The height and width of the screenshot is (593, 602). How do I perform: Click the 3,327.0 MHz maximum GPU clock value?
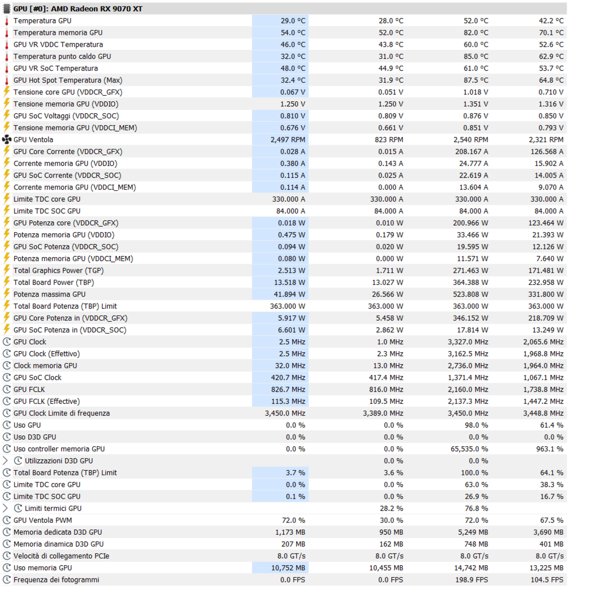point(468,342)
